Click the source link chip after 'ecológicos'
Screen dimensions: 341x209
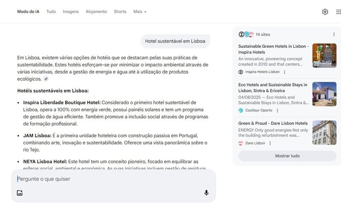click(46, 79)
